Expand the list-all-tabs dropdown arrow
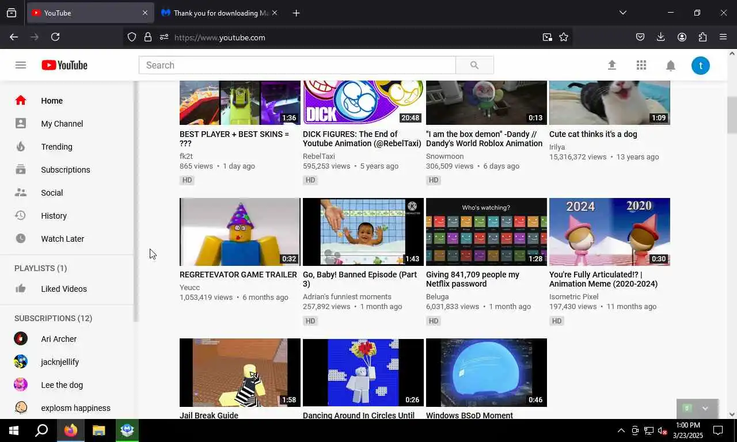This screenshot has width=737, height=442. coord(622,13)
